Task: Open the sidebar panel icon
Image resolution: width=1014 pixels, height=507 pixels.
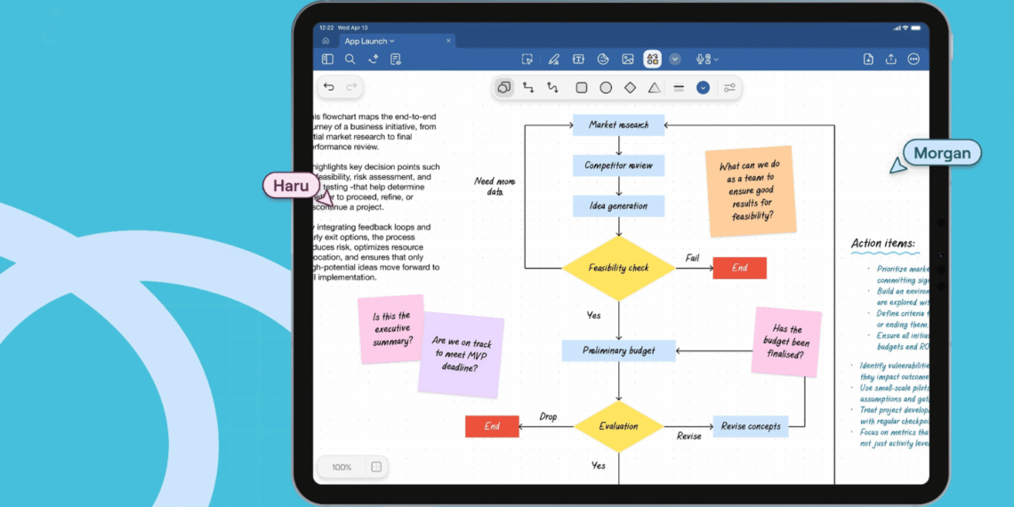Action: click(x=327, y=60)
